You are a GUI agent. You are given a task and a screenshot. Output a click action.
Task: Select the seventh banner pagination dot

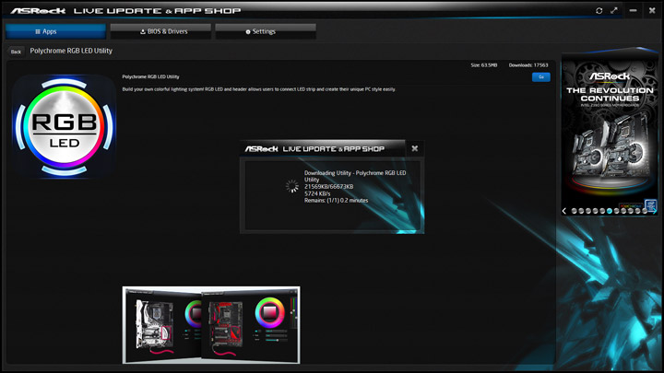(x=617, y=211)
